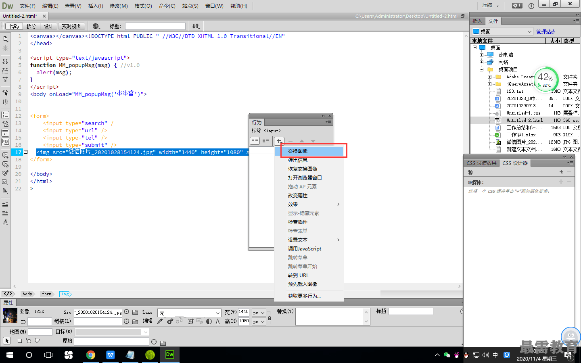Select the rectangle hotspot tool

point(19,341)
